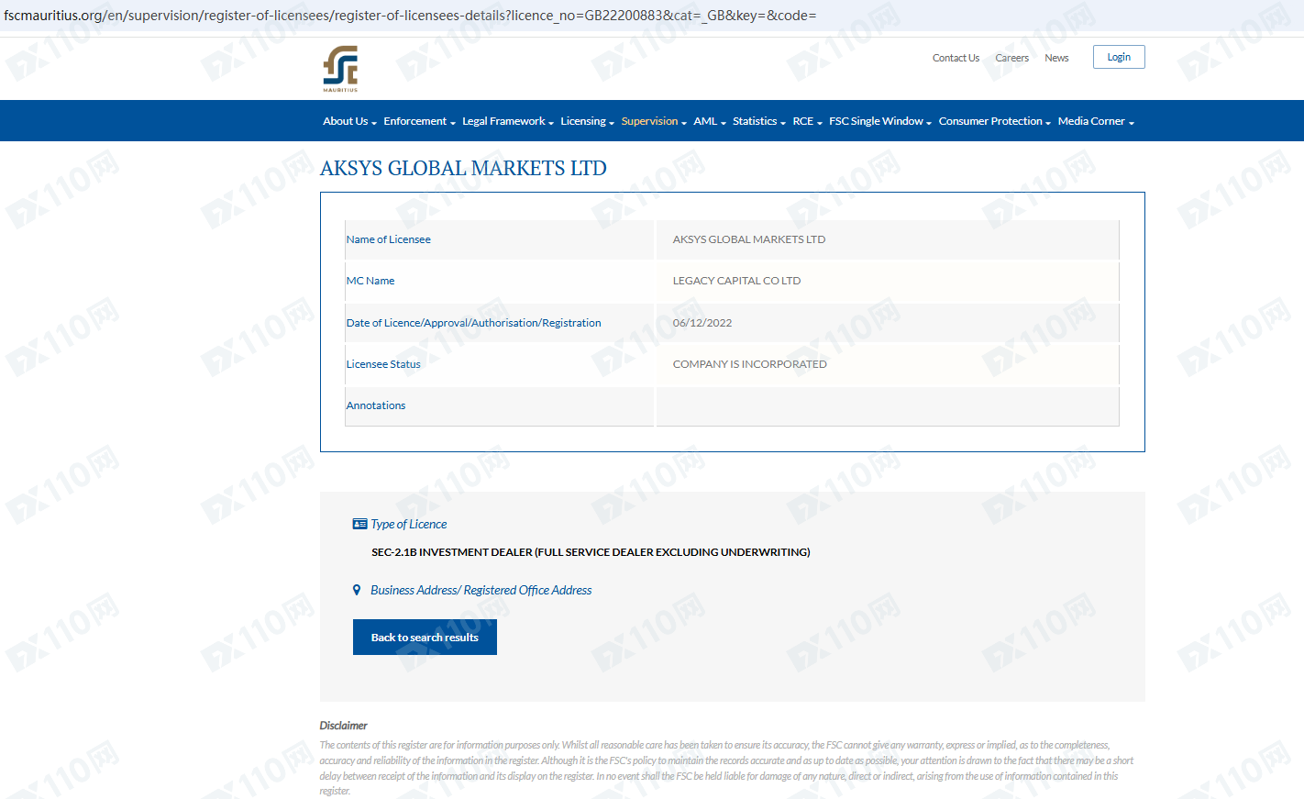Viewport: 1304px width, 799px height.
Task: Open the News link
Action: (1056, 58)
